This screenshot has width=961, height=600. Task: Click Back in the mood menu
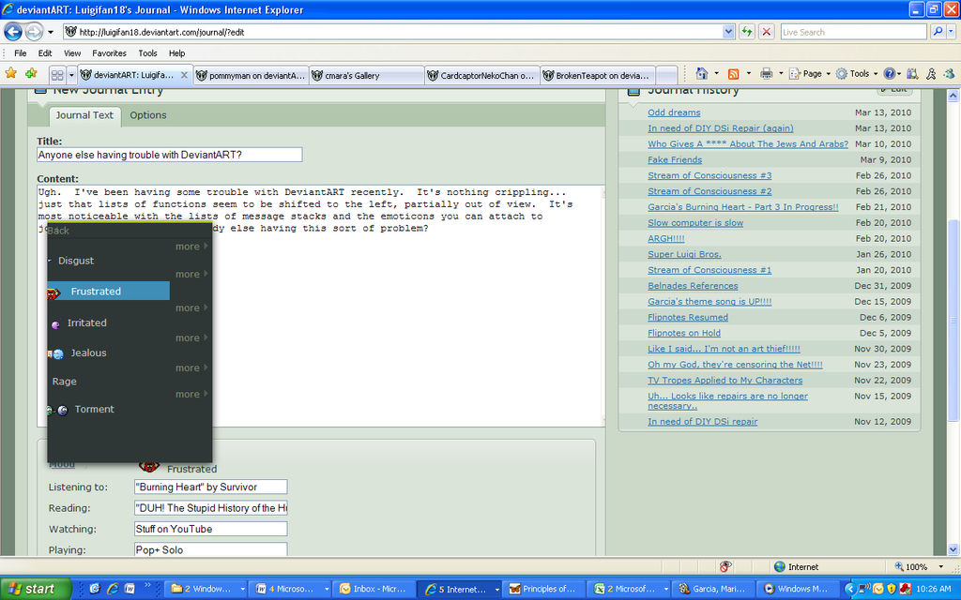click(x=59, y=231)
